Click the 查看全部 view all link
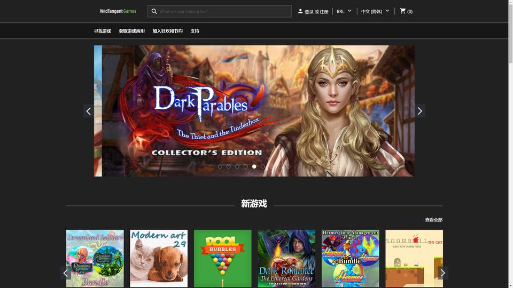This screenshot has height=288, width=513. coord(433,220)
